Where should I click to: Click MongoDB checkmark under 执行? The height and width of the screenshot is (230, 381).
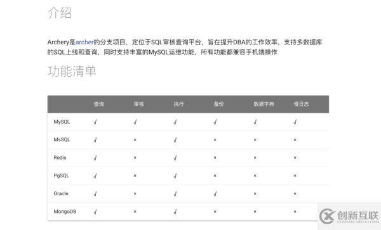[x=175, y=212]
